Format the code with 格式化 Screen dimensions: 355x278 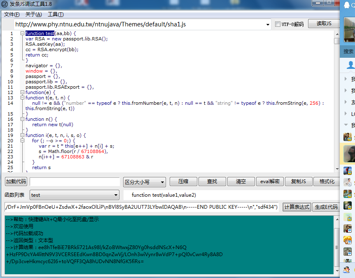pyautogui.click(x=327, y=181)
